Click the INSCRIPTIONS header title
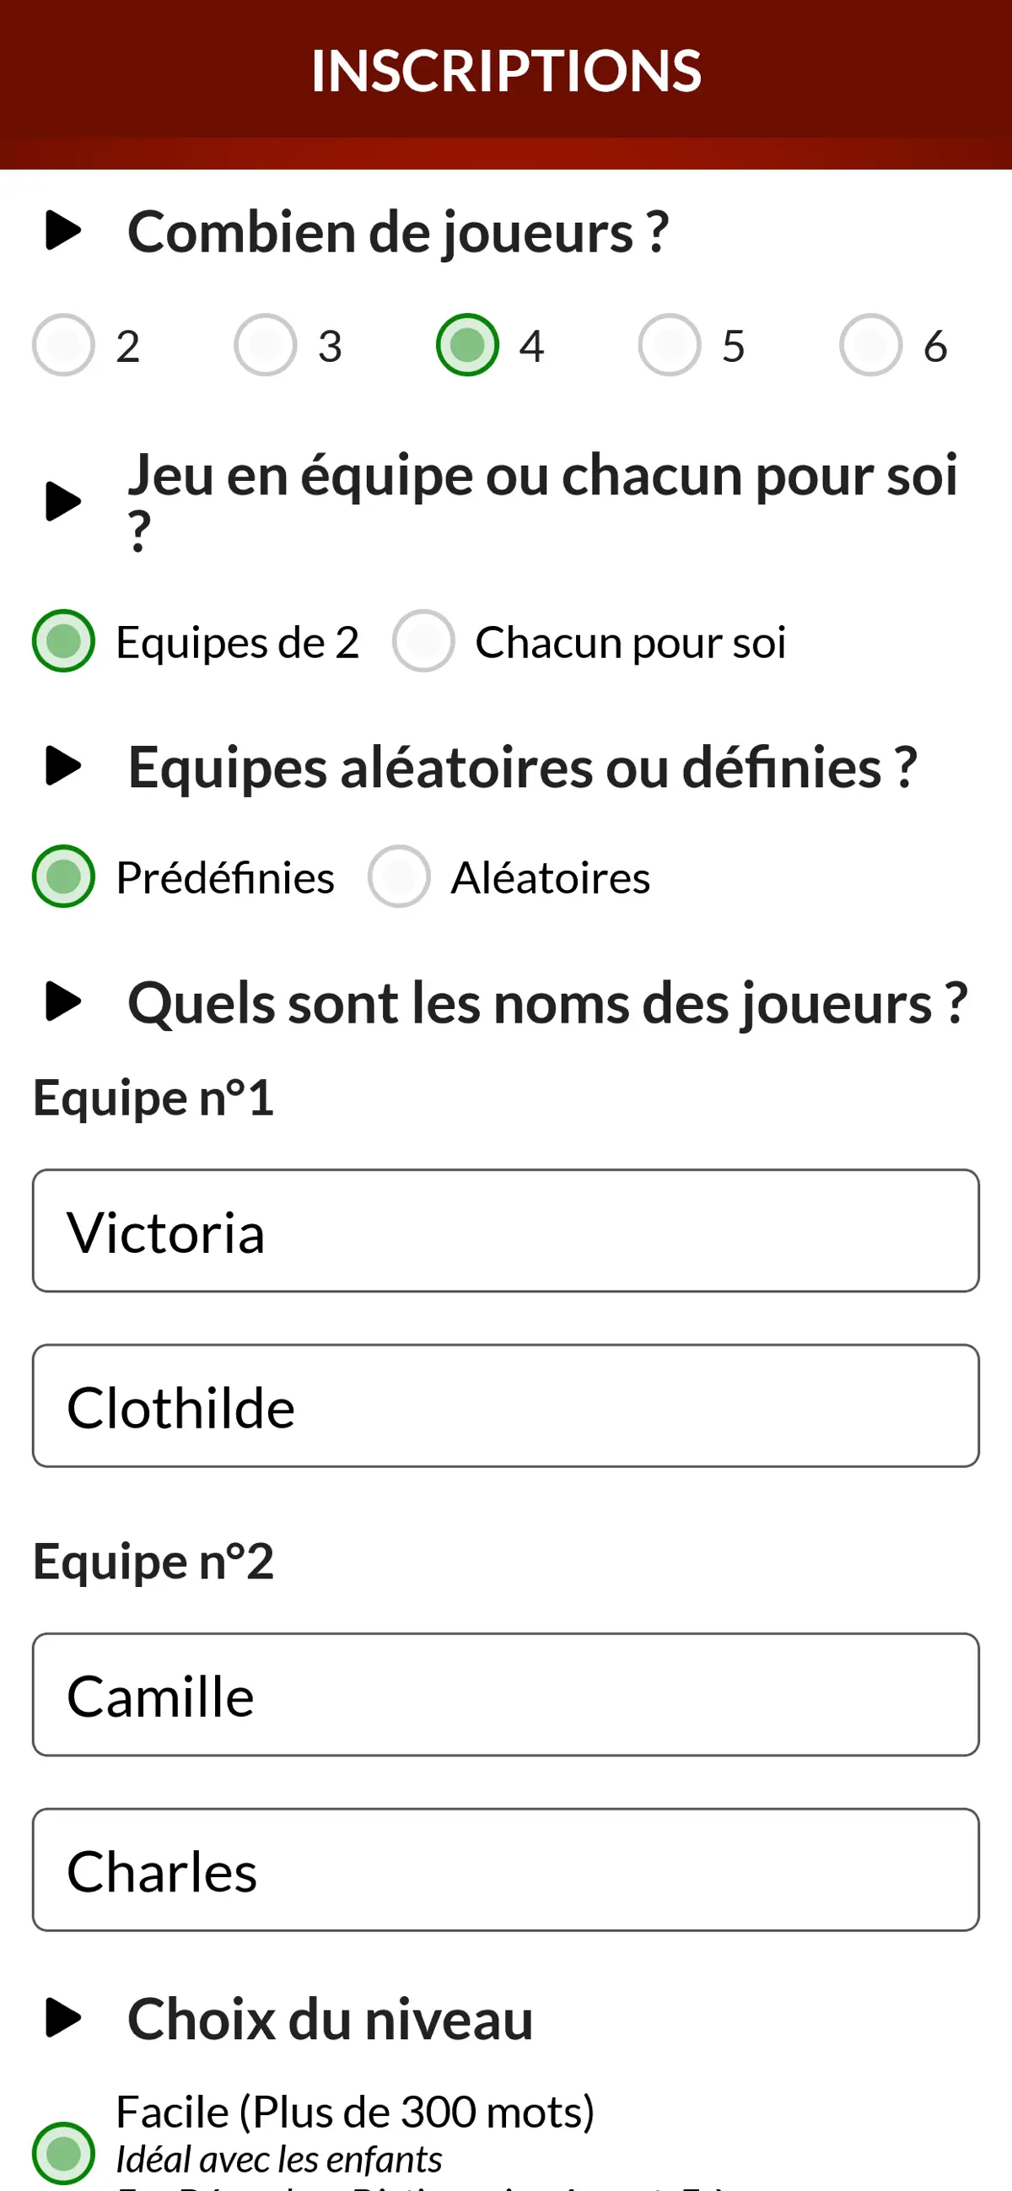 (506, 71)
